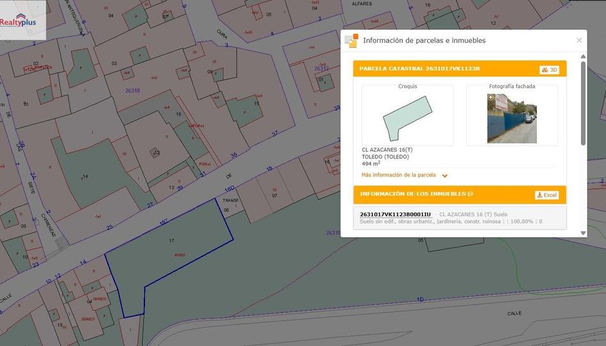The height and width of the screenshot is (346, 606).
Task: Click the PARCELA CATASTRAL orange header
Action: click(419, 69)
